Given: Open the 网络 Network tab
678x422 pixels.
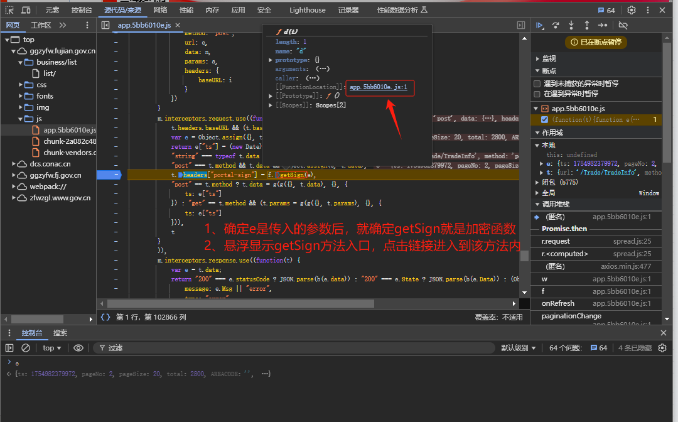Looking at the screenshot, I should (161, 10).
